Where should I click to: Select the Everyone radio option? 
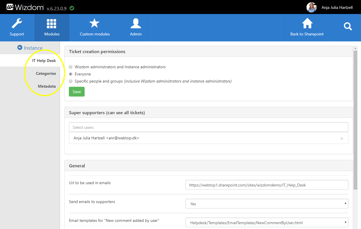(71, 74)
